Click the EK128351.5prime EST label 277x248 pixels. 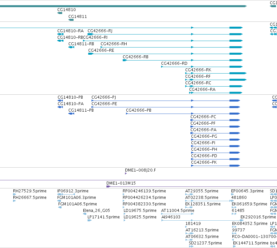(x=203, y=204)
